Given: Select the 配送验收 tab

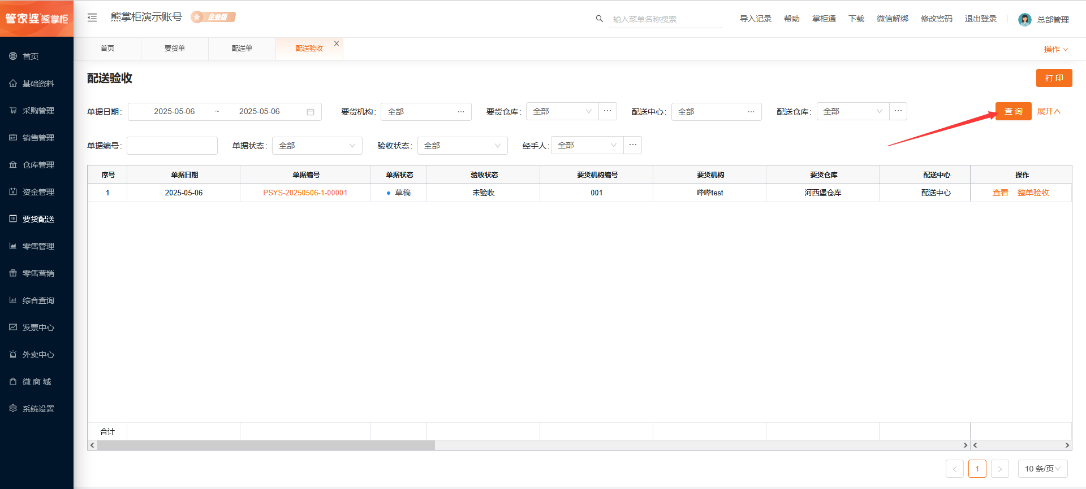Looking at the screenshot, I should tap(309, 49).
